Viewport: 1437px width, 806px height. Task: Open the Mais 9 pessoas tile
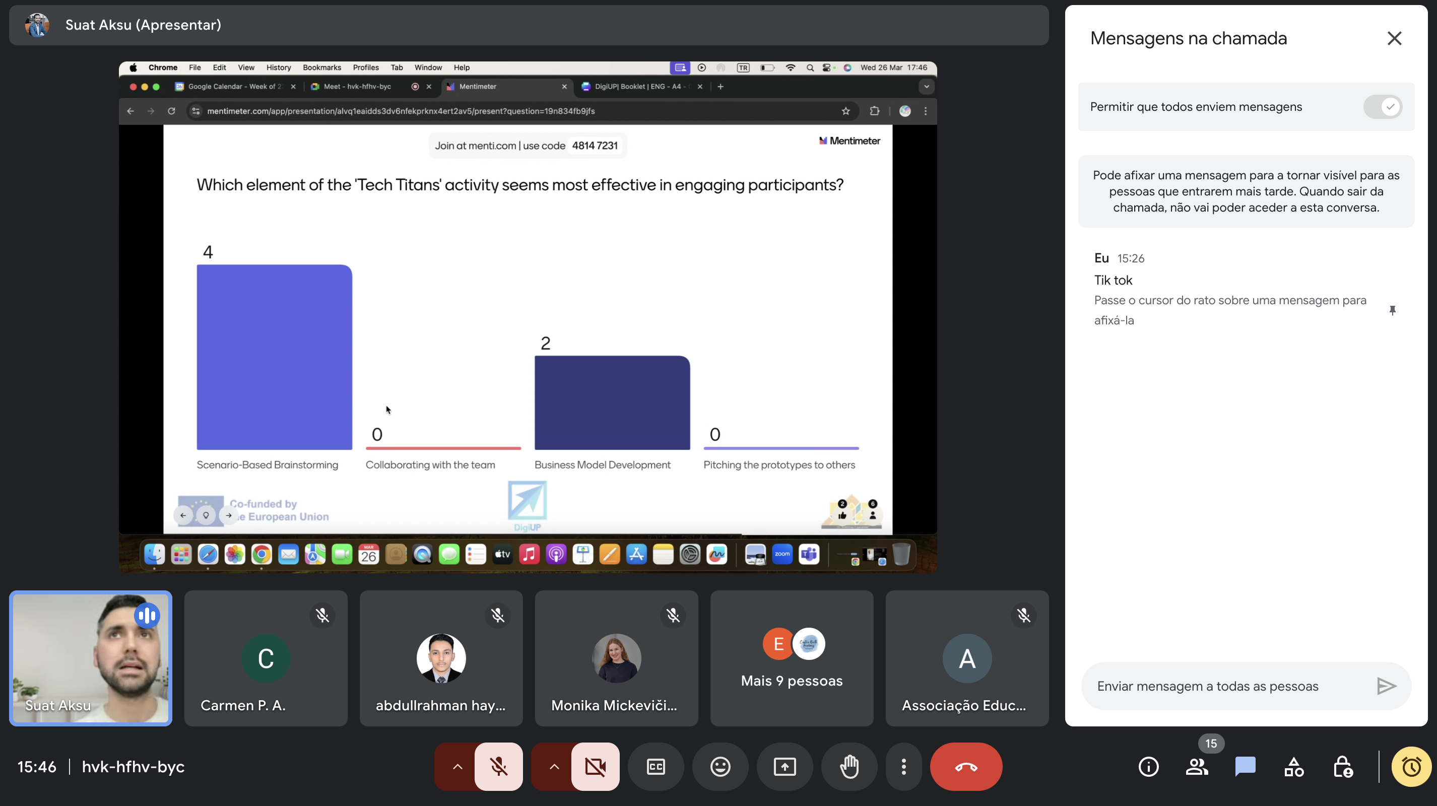(792, 658)
